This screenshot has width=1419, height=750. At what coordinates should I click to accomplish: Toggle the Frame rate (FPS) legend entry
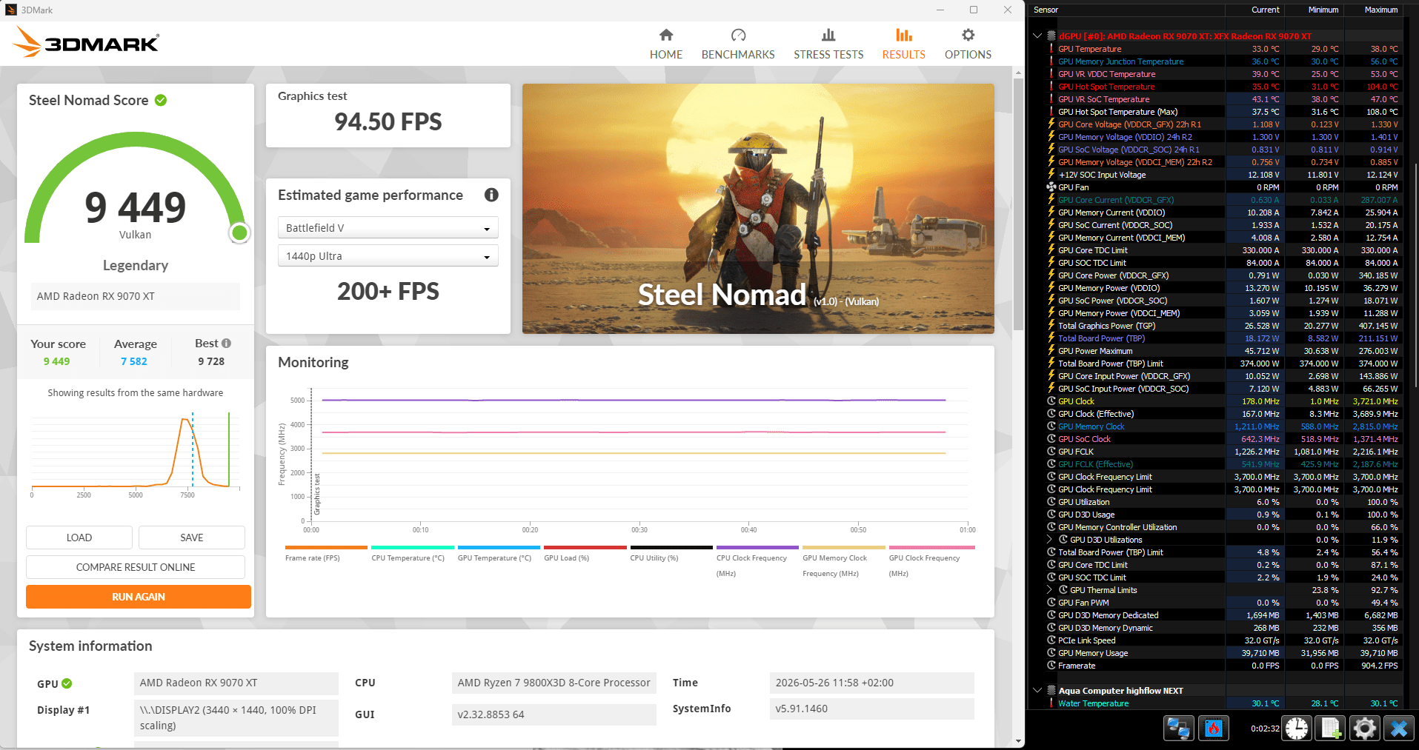[326, 555]
